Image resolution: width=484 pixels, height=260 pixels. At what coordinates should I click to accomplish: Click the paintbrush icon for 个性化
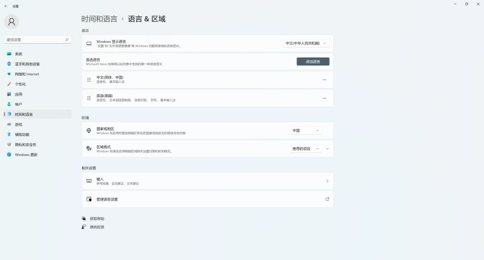click(x=9, y=84)
